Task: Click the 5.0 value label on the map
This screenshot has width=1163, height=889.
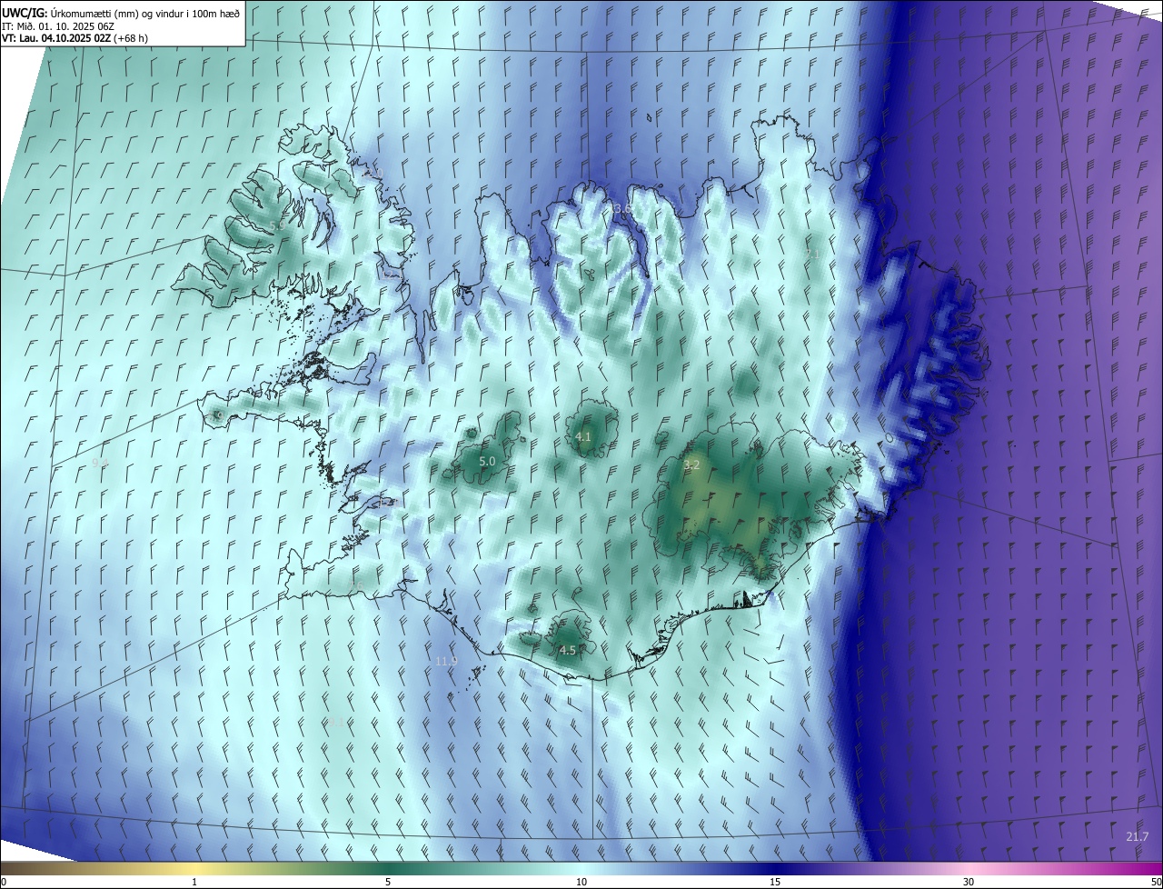Action: [487, 462]
